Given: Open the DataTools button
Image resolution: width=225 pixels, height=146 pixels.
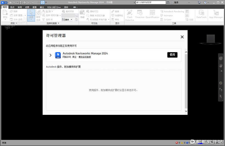Looking at the screenshot, I should (x=201, y=14).
